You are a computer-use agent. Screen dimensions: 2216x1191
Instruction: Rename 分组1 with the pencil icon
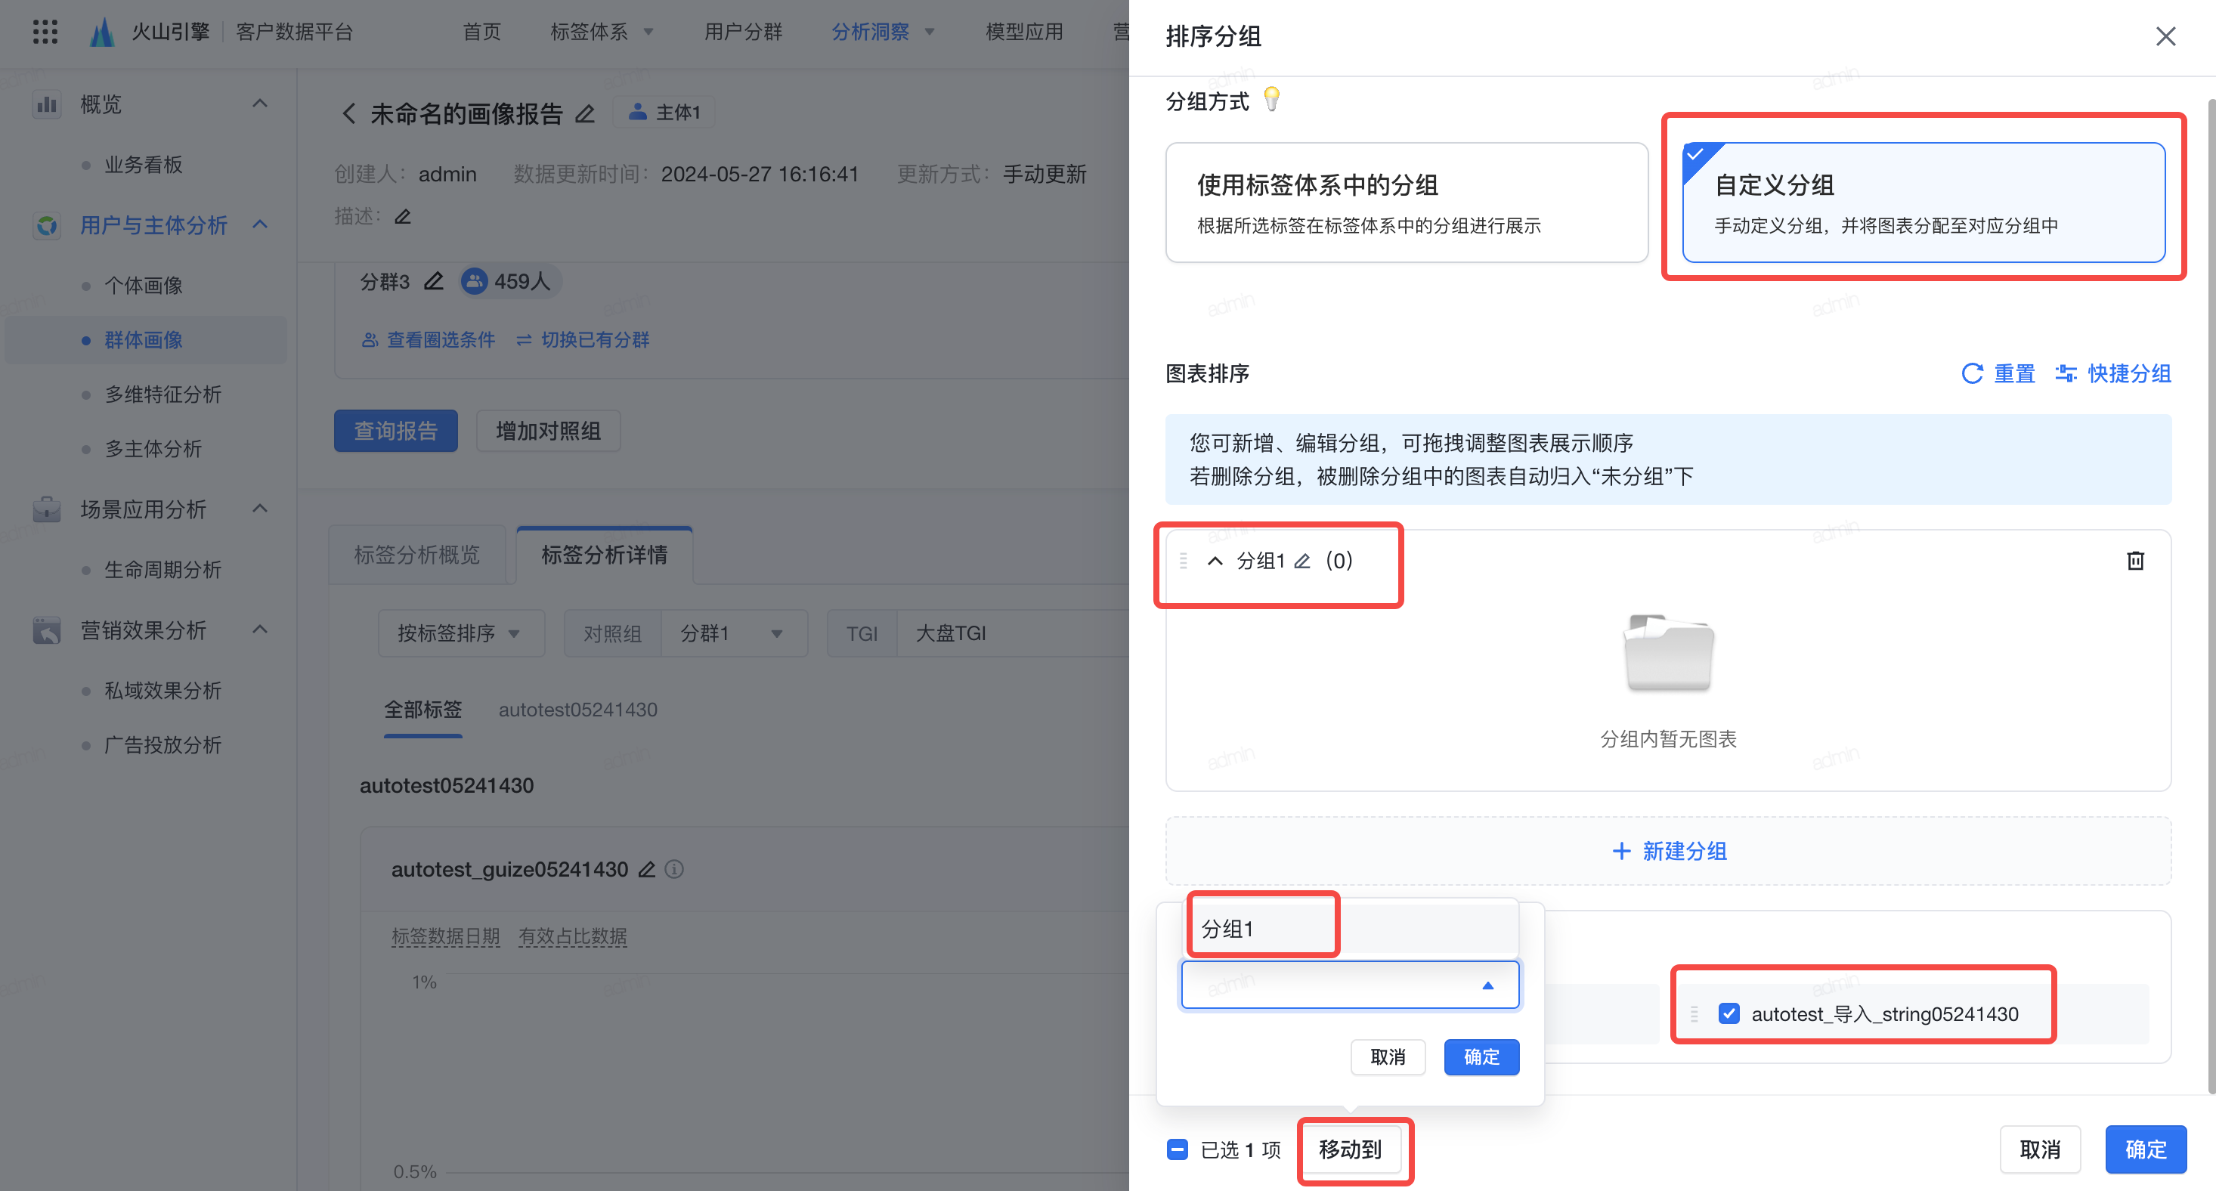coord(1302,561)
